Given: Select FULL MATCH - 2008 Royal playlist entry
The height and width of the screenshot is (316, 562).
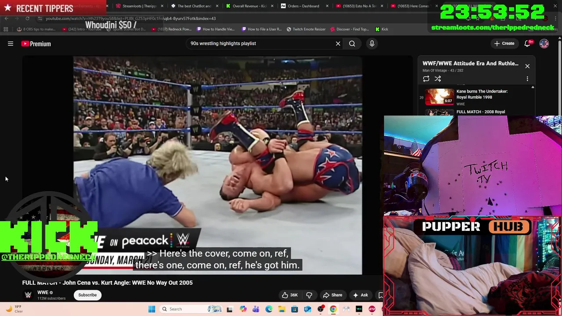Looking at the screenshot, I should point(481,112).
